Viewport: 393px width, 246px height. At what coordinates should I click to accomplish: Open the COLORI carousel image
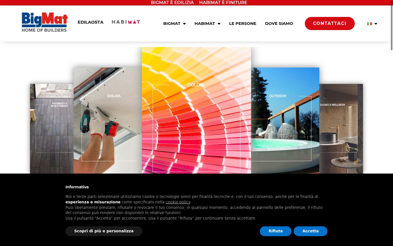196,110
